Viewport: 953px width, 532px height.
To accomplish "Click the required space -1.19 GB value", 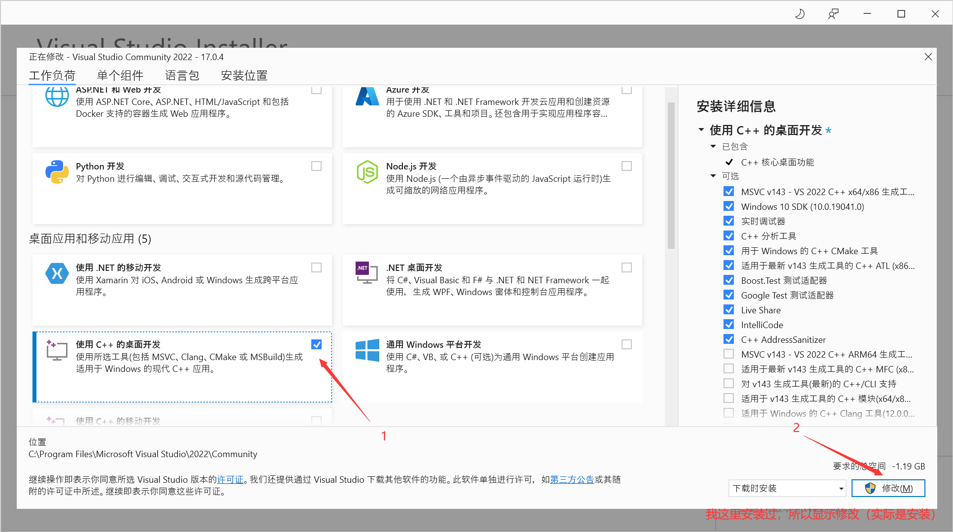I will coord(909,466).
